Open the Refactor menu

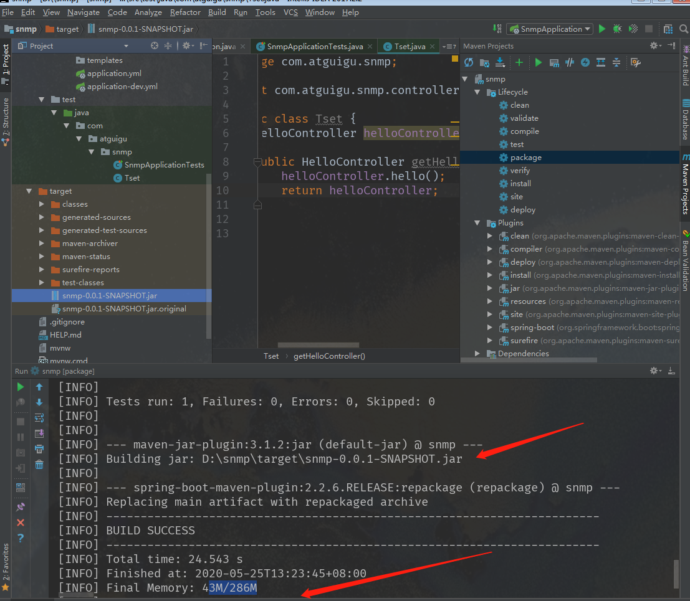pyautogui.click(x=185, y=12)
